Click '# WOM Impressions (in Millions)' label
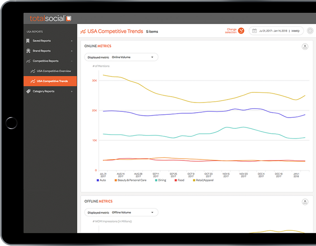 click(x=112, y=221)
